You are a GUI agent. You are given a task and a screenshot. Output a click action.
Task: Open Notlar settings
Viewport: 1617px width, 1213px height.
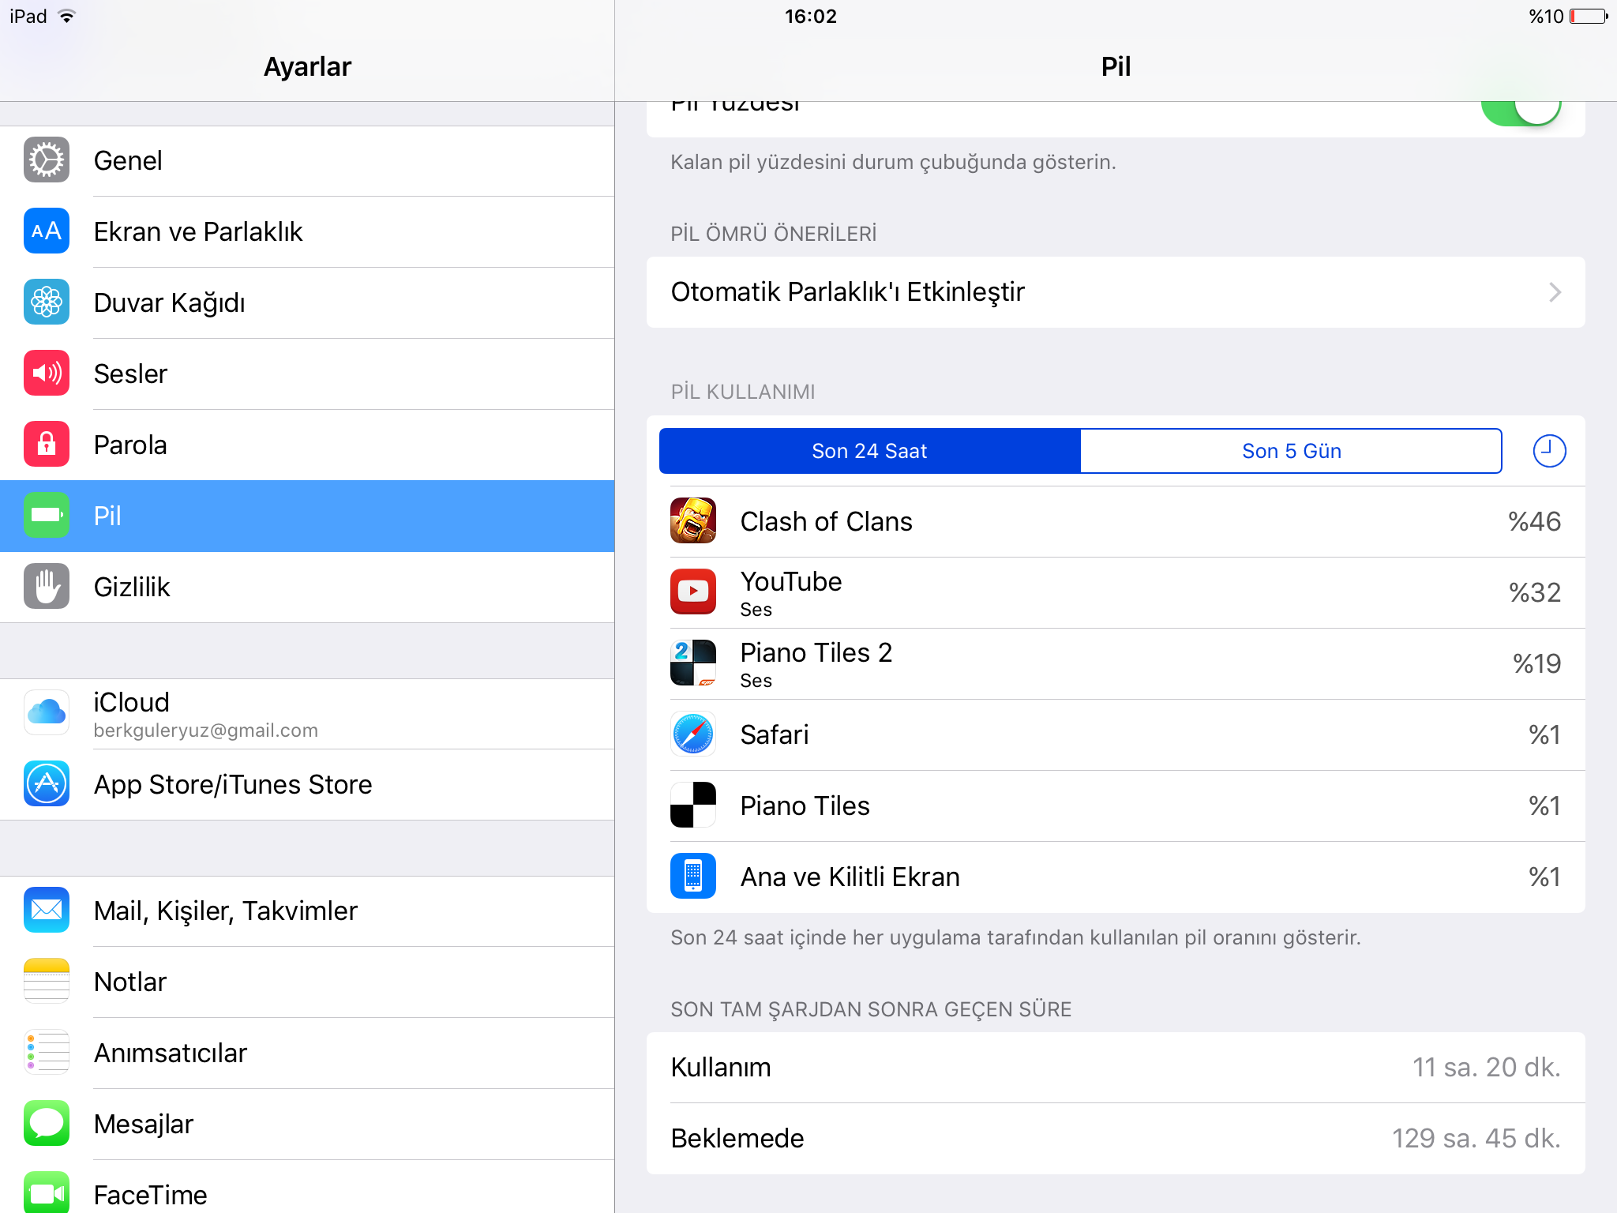(307, 982)
